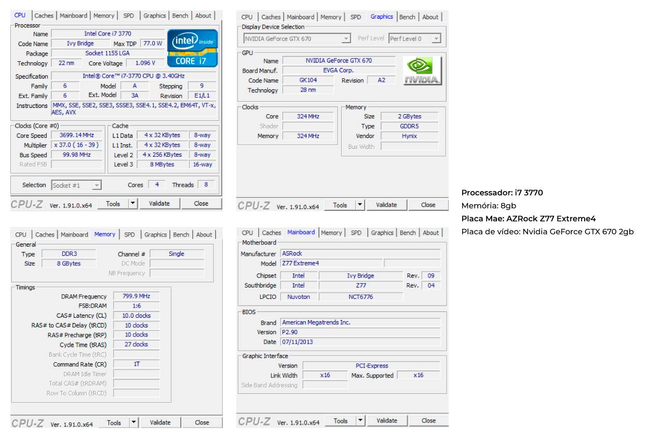The height and width of the screenshot is (438, 646).
Task: Click the Code Name field 'Ivy Bridge' in CPU window
Action: point(80,44)
